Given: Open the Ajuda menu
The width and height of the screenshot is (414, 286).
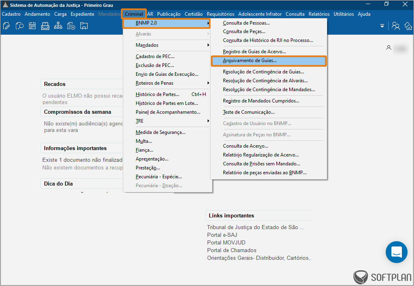Looking at the screenshot, I should (364, 14).
